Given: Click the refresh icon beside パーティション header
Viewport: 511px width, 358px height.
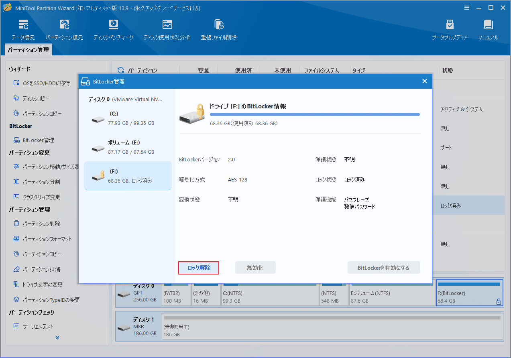Looking at the screenshot, I should (x=121, y=70).
